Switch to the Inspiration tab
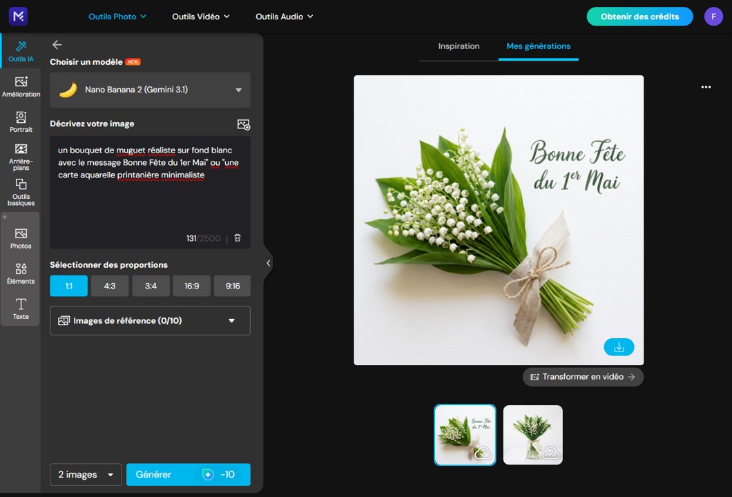The height and width of the screenshot is (497, 732). (459, 46)
